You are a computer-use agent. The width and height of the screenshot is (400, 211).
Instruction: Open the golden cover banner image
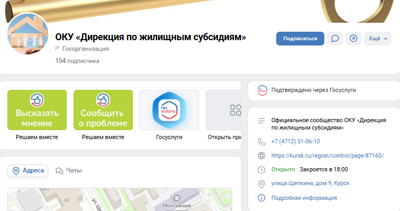pyautogui.click(x=200, y=11)
